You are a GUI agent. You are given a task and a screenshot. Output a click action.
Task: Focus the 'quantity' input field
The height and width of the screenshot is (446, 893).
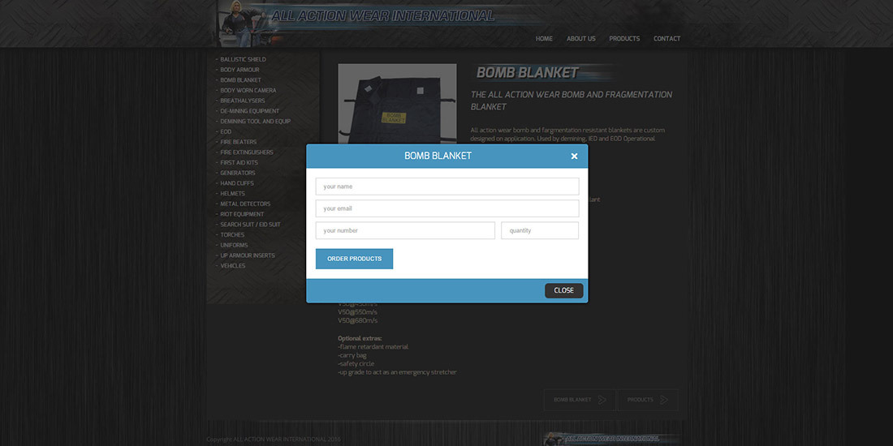[540, 230]
